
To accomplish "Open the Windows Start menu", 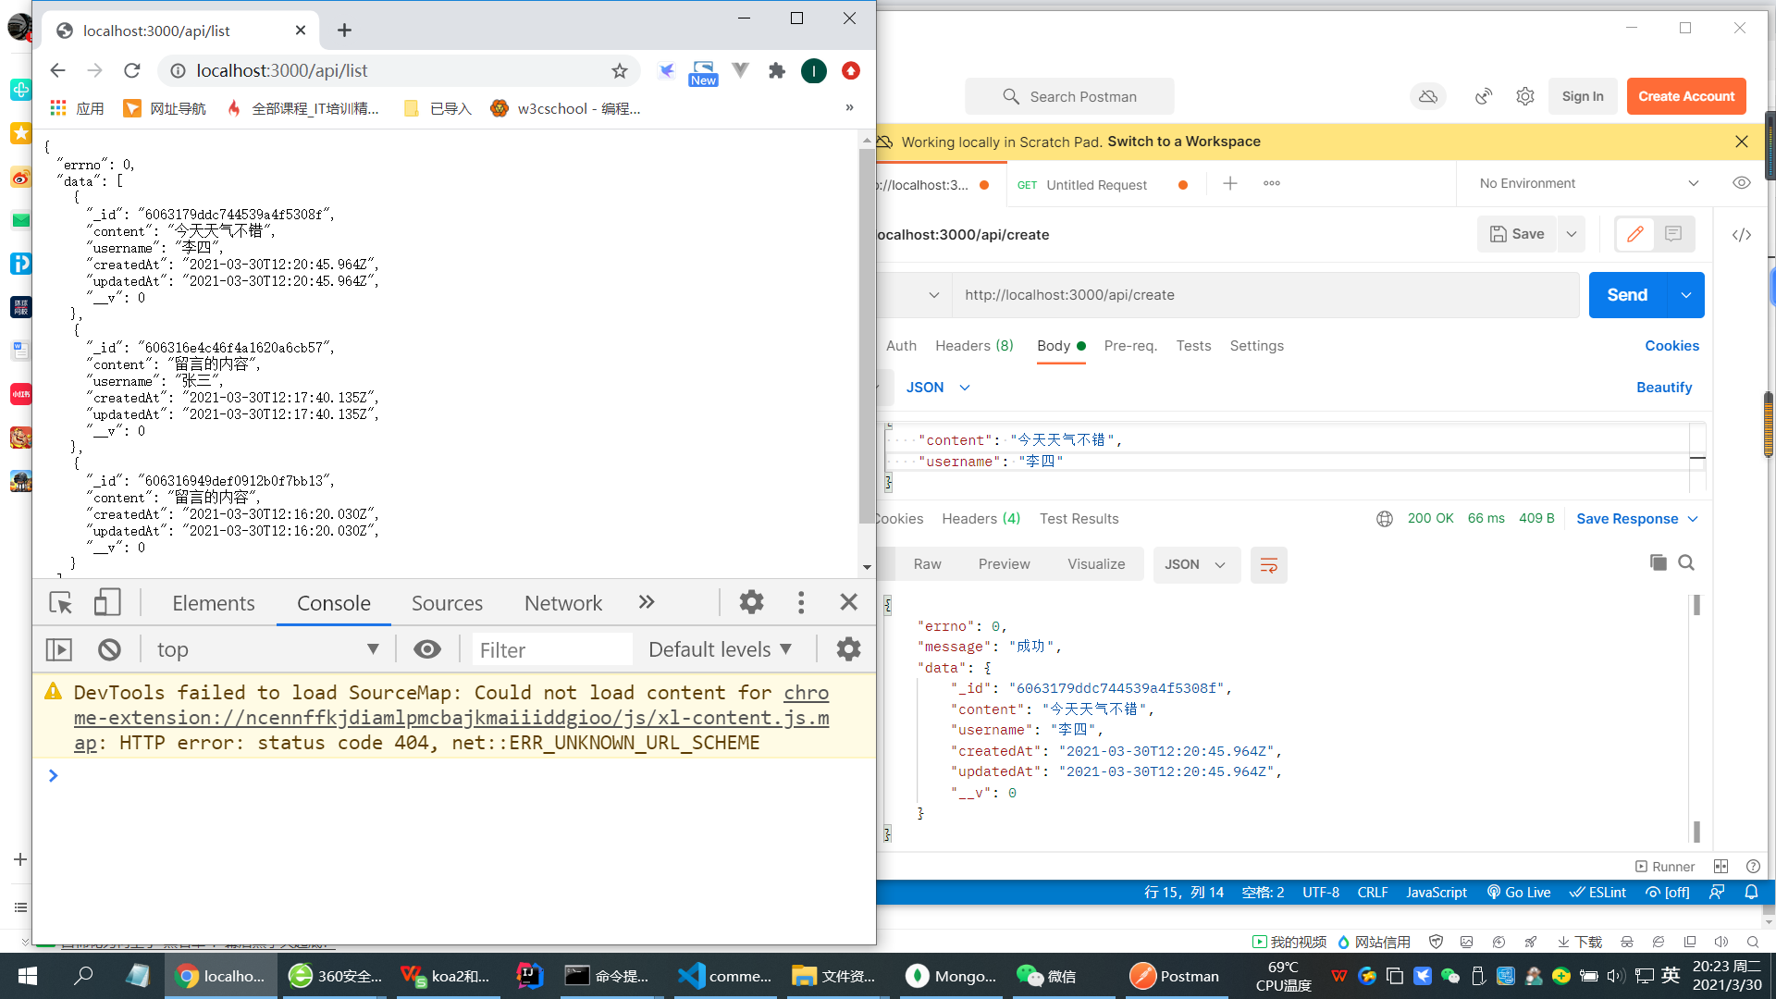I will pyautogui.click(x=28, y=976).
